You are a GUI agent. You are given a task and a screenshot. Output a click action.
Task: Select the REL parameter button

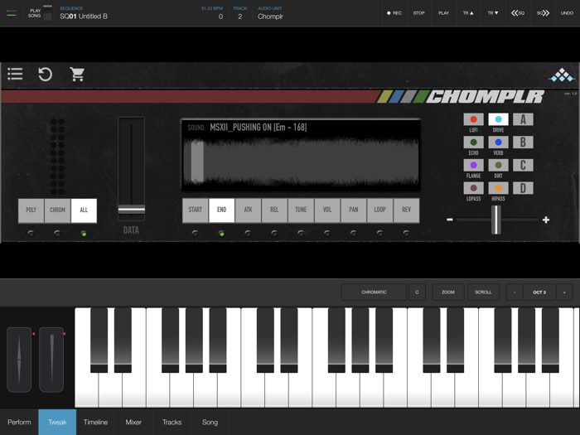tap(274, 210)
